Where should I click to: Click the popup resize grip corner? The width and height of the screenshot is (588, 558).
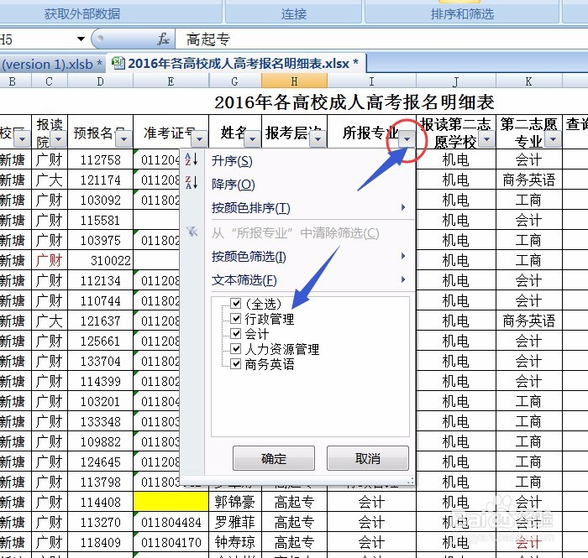[x=410, y=481]
